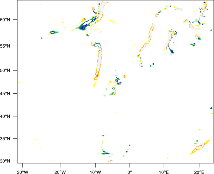Image resolution: width=214 pixels, height=174 pixels.
Task: Click the 60°N latitude label
Action: (x=5, y=20)
